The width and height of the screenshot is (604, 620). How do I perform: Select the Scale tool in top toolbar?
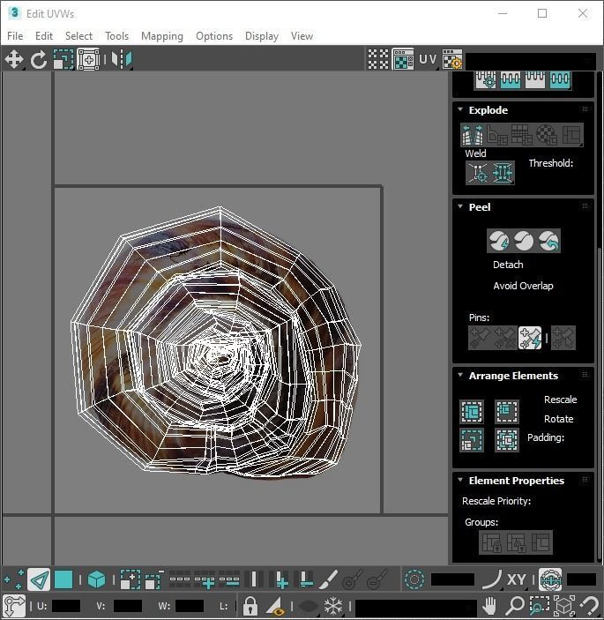pyautogui.click(x=63, y=60)
